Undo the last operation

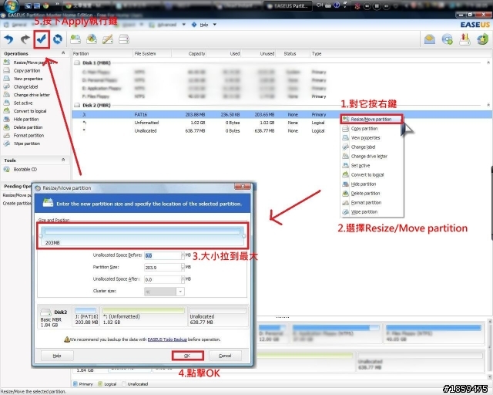pos(8,39)
